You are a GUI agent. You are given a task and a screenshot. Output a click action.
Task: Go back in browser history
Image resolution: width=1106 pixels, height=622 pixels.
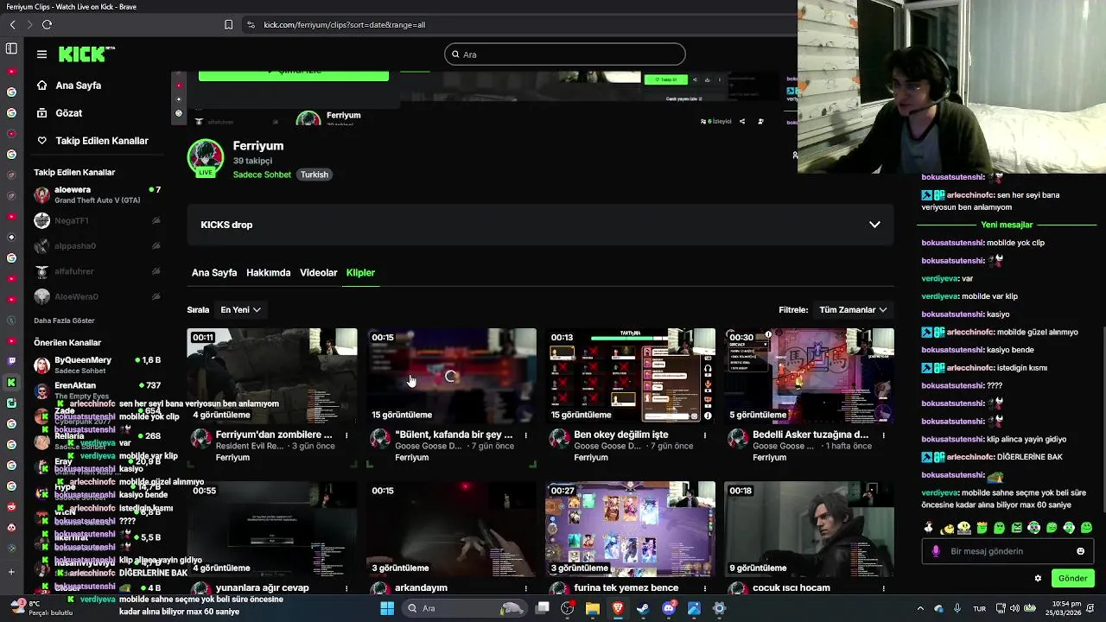tap(12, 25)
